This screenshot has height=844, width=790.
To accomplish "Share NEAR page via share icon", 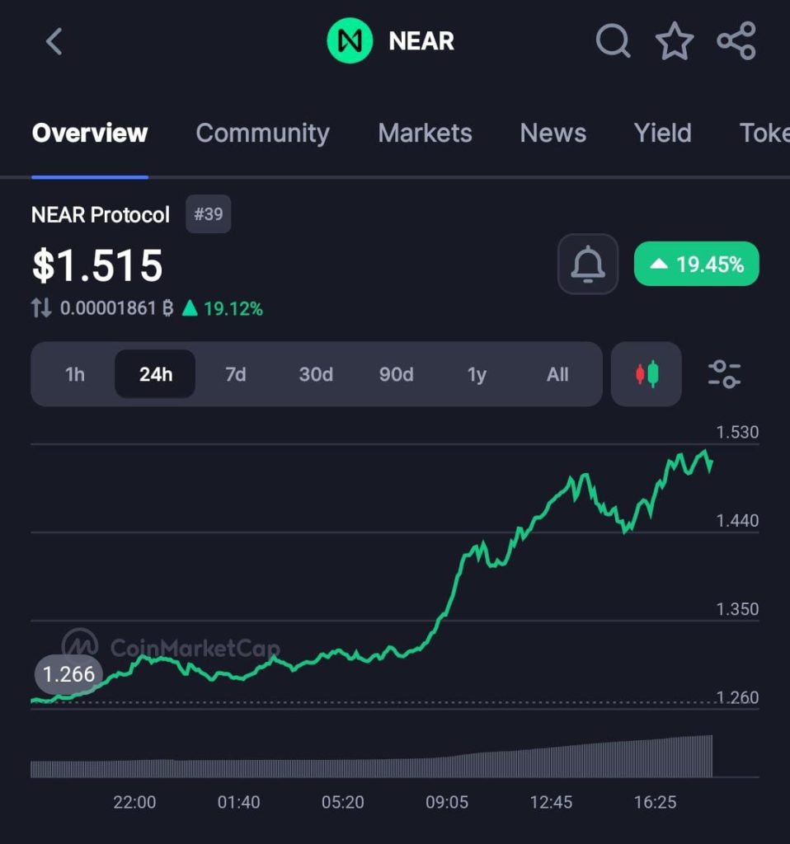I will click(x=736, y=40).
